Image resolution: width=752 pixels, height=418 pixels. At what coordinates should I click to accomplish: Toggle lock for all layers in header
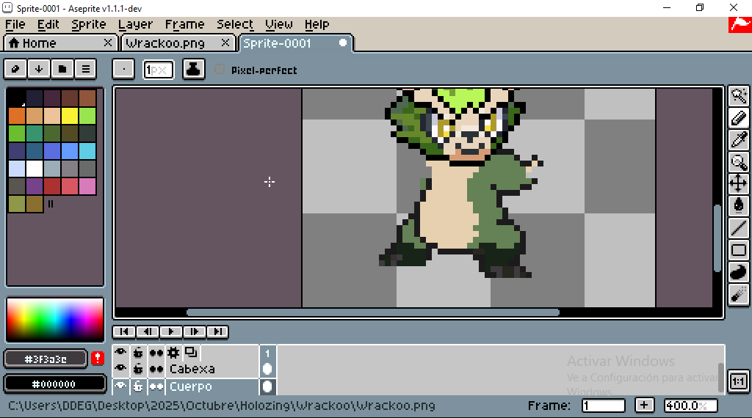click(x=138, y=353)
